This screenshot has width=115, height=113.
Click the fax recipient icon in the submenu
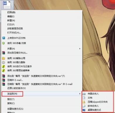point(84,94)
